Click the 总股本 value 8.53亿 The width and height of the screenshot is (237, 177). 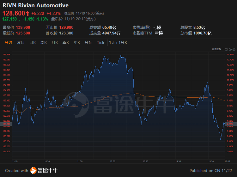[x=199, y=27]
